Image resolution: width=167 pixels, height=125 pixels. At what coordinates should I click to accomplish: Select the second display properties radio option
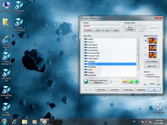coord(146,48)
